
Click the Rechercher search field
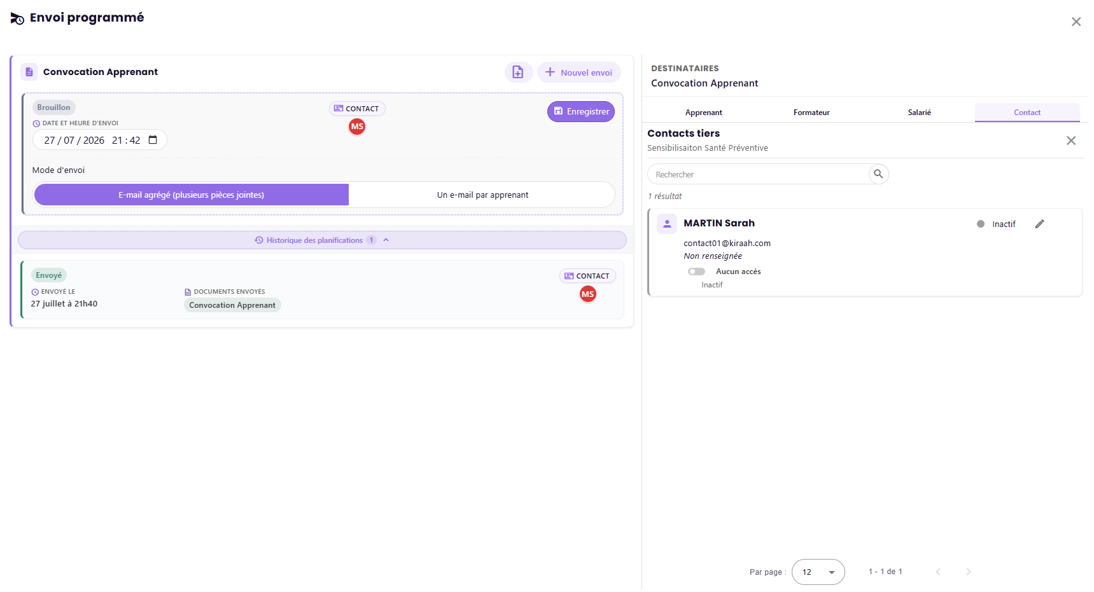coord(759,174)
